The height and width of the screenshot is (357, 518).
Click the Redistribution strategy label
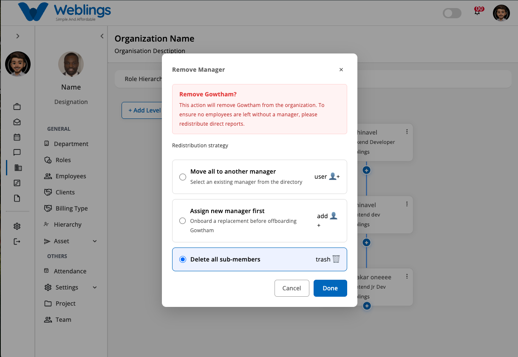[x=200, y=146]
